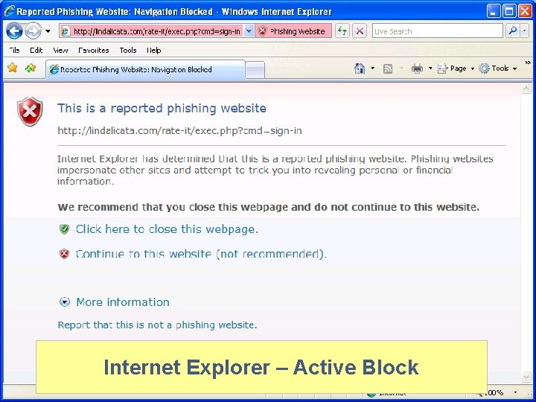Click the scrollbar up arrow
The width and height of the screenshot is (536, 402).
(526, 89)
